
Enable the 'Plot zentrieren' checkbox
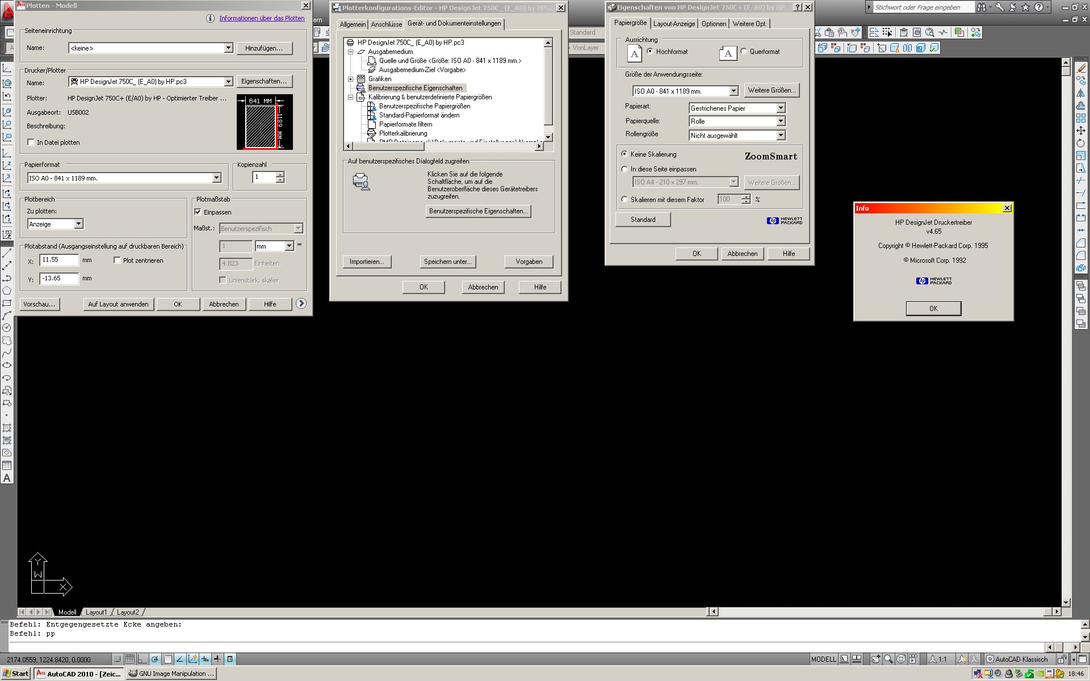118,260
